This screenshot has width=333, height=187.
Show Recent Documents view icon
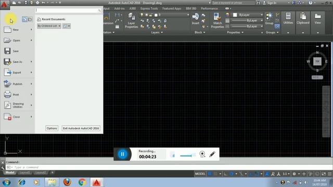24,19
